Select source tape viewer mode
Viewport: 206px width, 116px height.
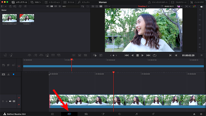pos(97,6)
